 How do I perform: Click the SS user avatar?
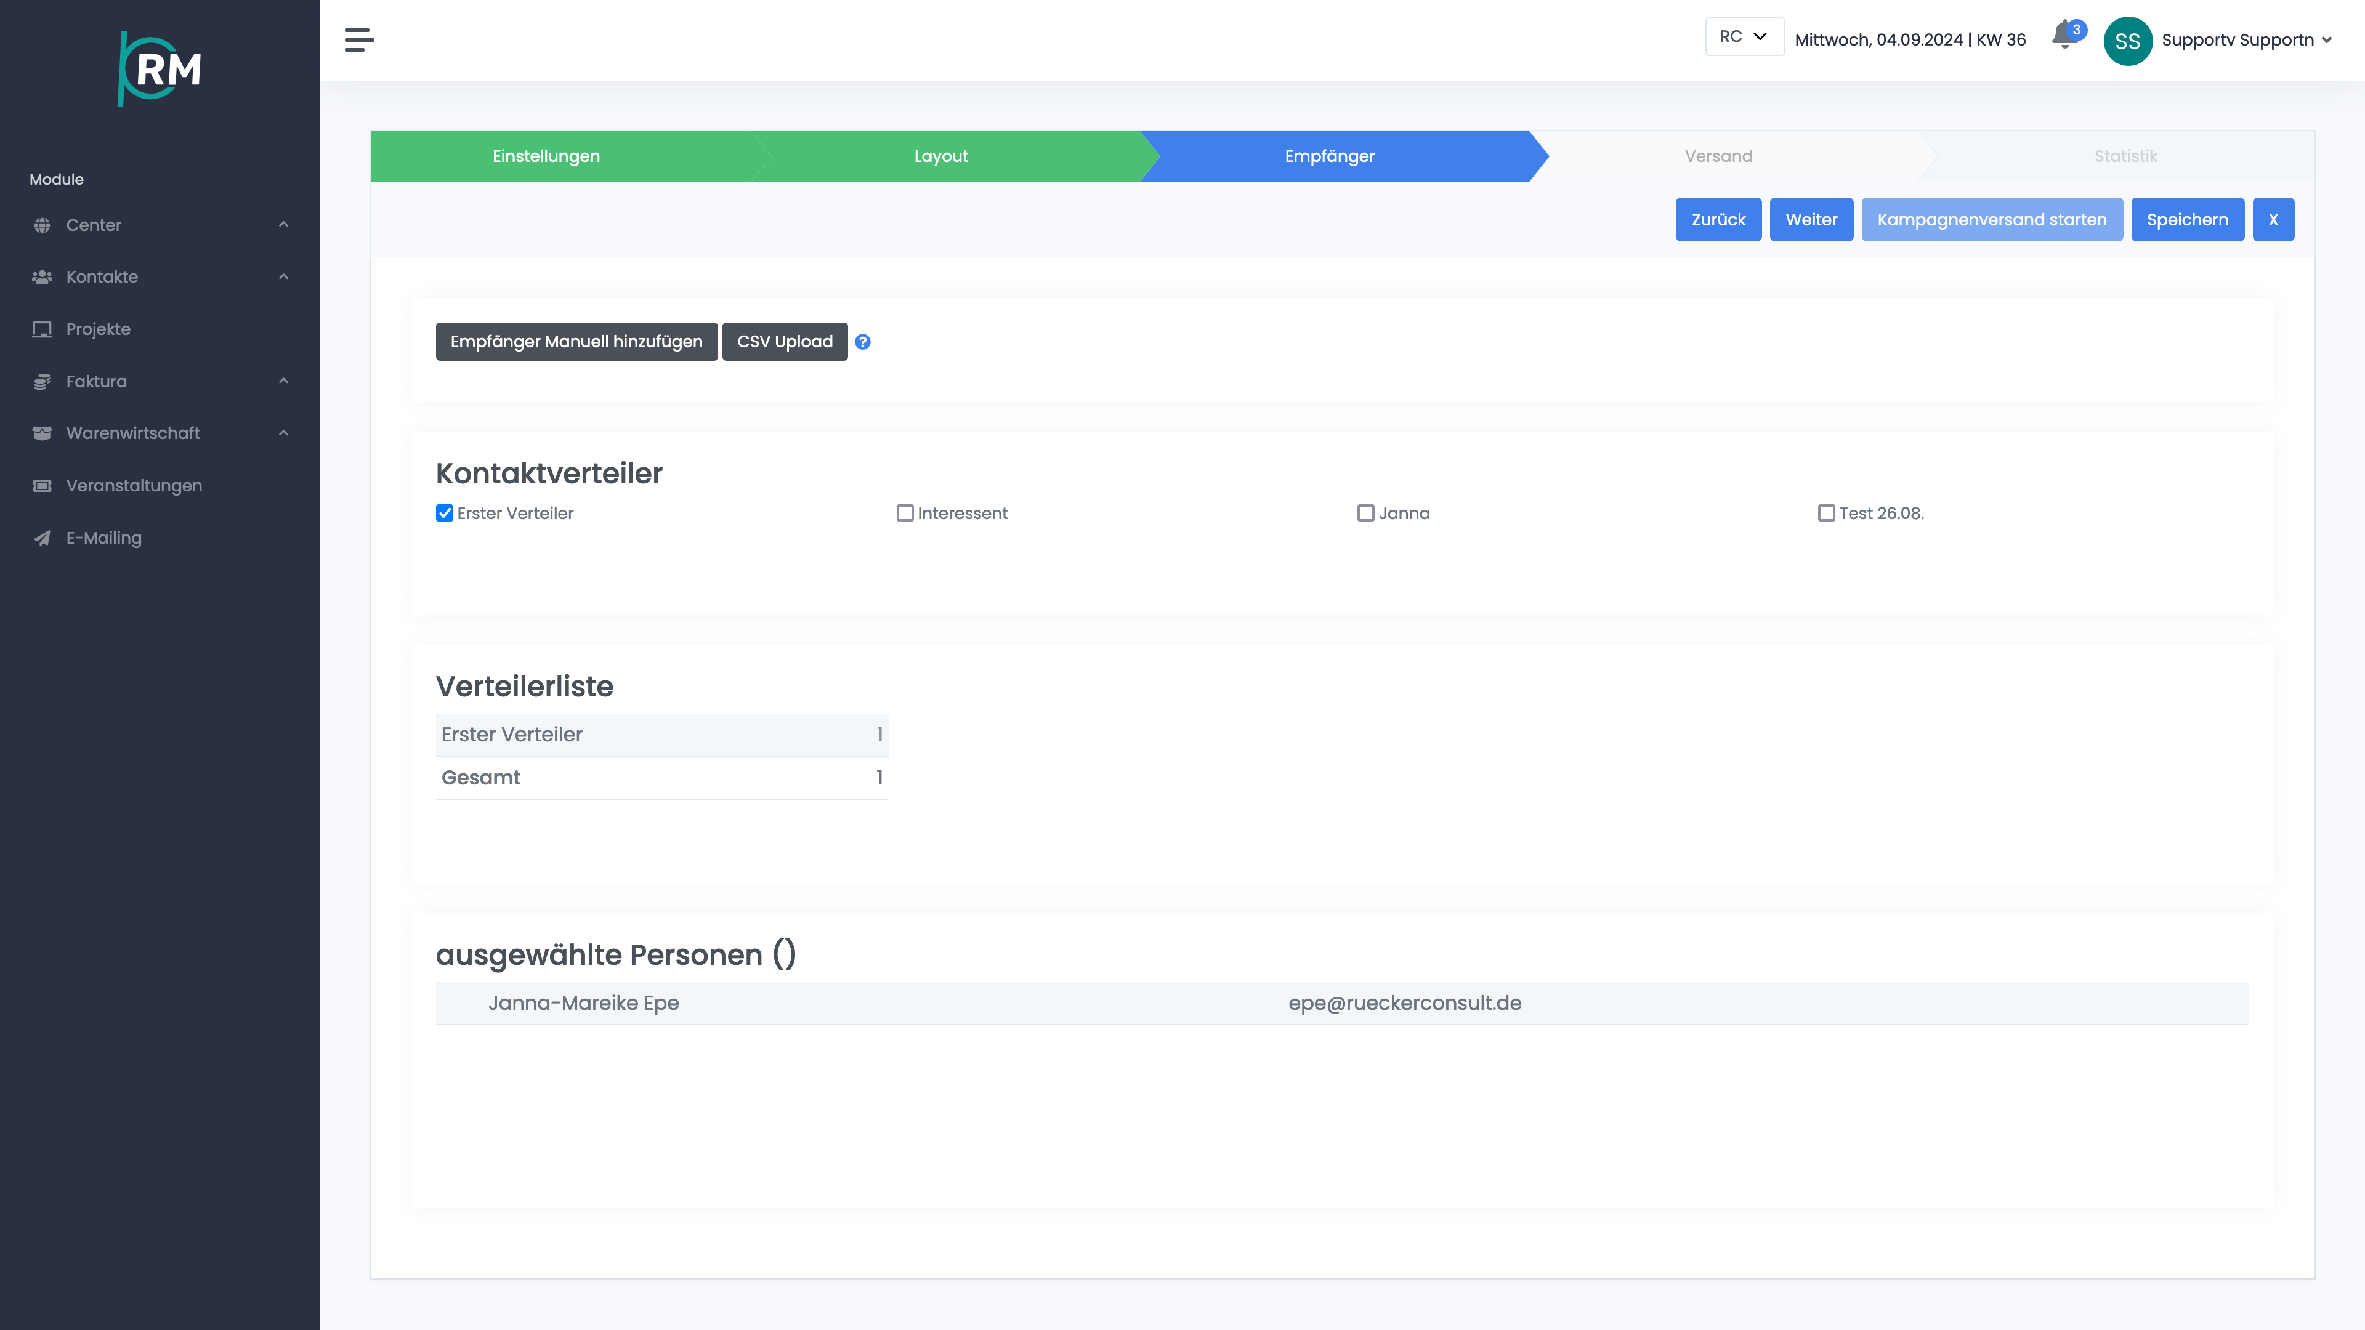pyautogui.click(x=2127, y=41)
